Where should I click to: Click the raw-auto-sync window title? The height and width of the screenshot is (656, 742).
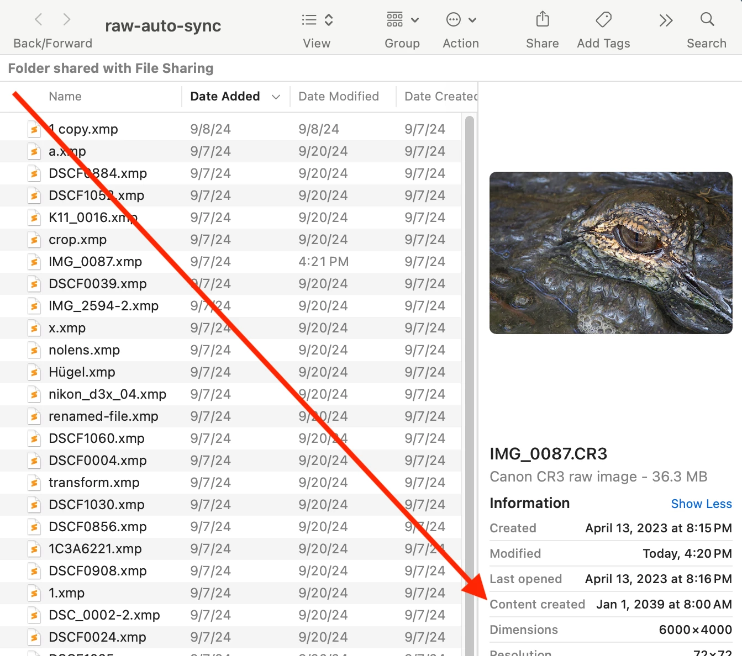click(x=163, y=26)
